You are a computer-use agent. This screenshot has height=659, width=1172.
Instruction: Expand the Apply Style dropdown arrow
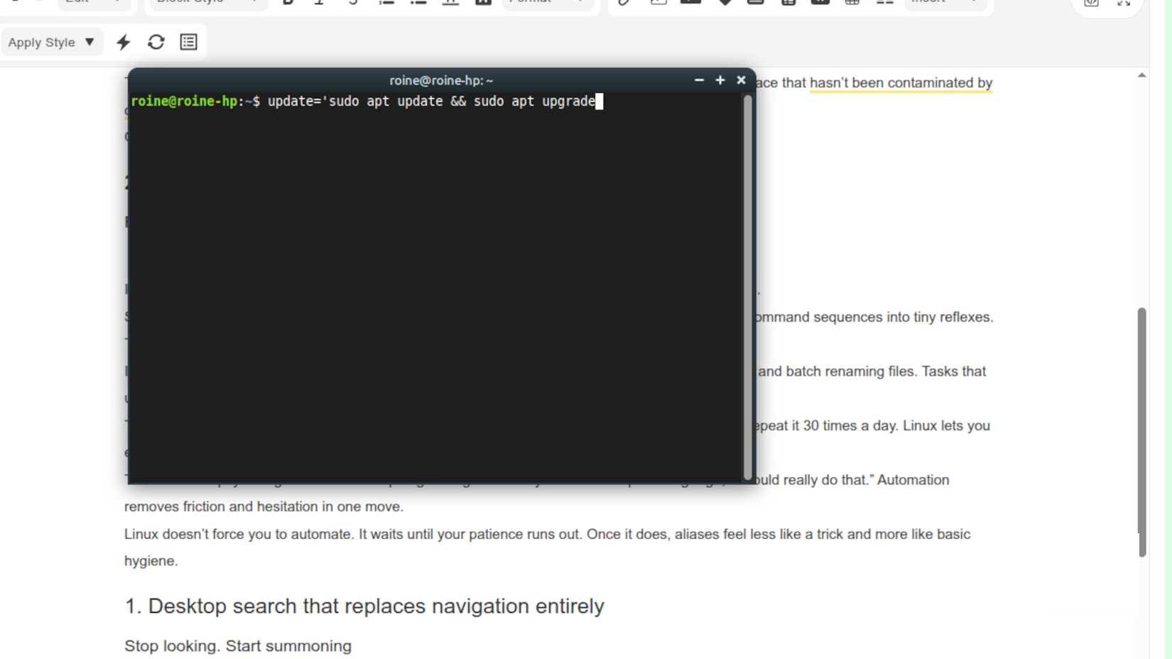[x=89, y=42]
